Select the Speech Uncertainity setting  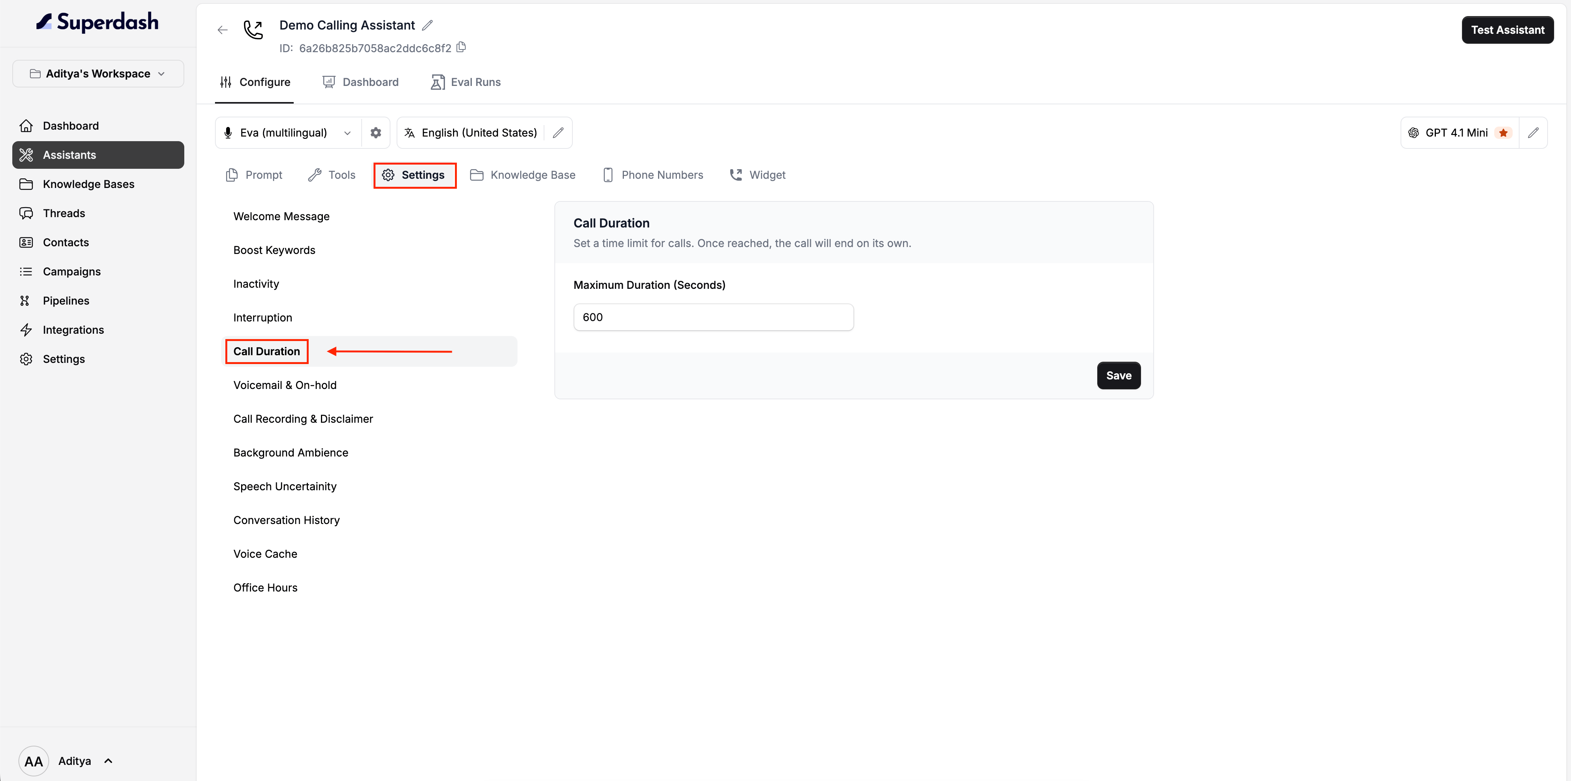[x=370, y=487]
